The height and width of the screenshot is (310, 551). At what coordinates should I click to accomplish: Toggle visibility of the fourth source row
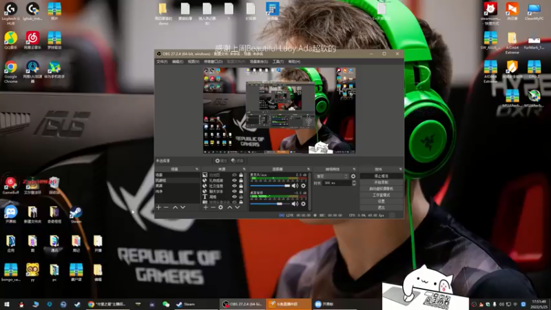(x=234, y=192)
